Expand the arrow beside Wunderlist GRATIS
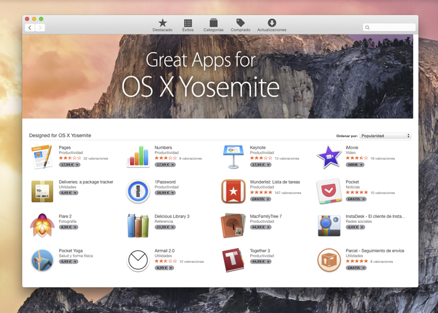 (x=268, y=199)
